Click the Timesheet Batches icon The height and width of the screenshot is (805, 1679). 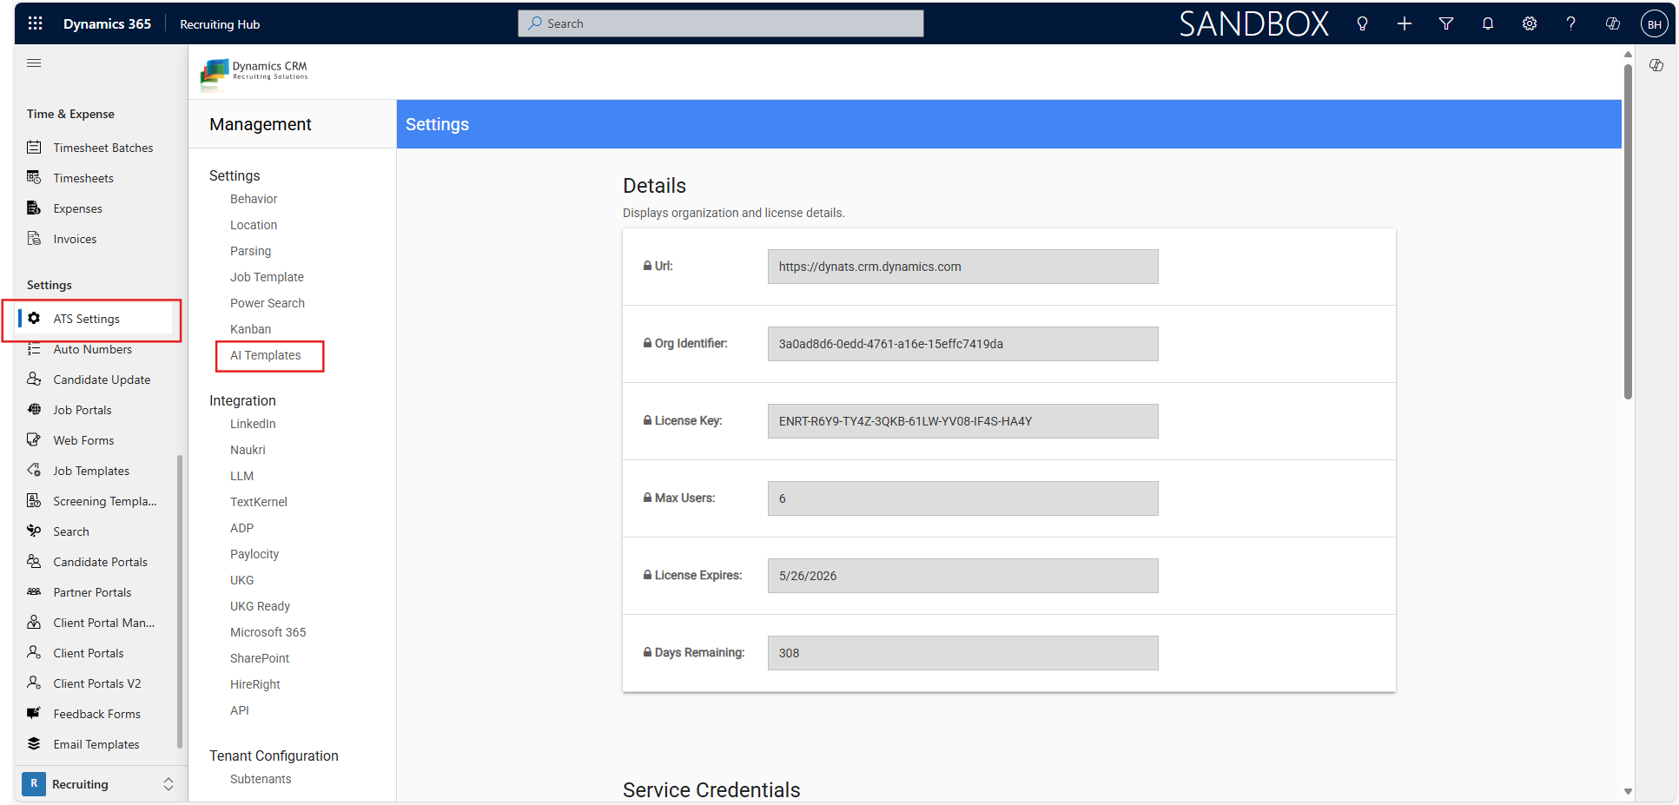click(x=34, y=147)
